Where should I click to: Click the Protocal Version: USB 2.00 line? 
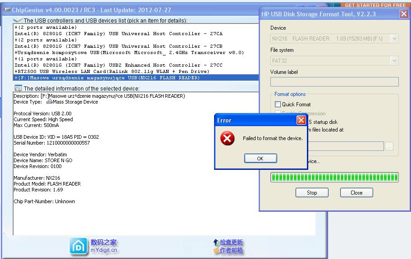[x=42, y=114]
